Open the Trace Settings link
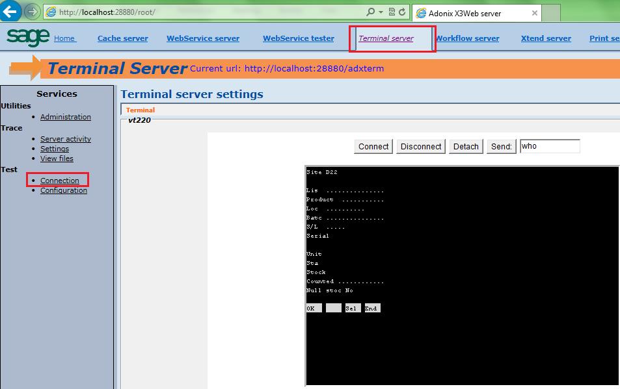Image resolution: width=620 pixels, height=389 pixels. [x=55, y=149]
